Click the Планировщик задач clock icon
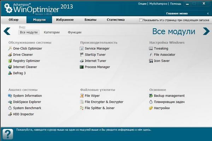Viewport: 212px width, 141px height. 151,102
